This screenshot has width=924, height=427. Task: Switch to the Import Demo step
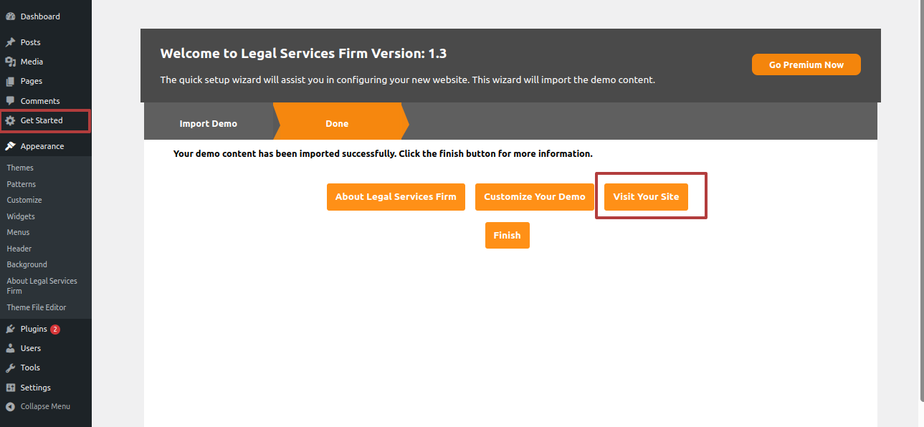208,123
